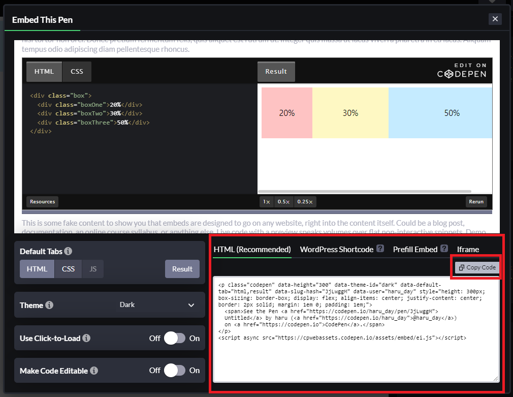Click inside the embed code textarea
The image size is (513, 397).
coord(356,329)
